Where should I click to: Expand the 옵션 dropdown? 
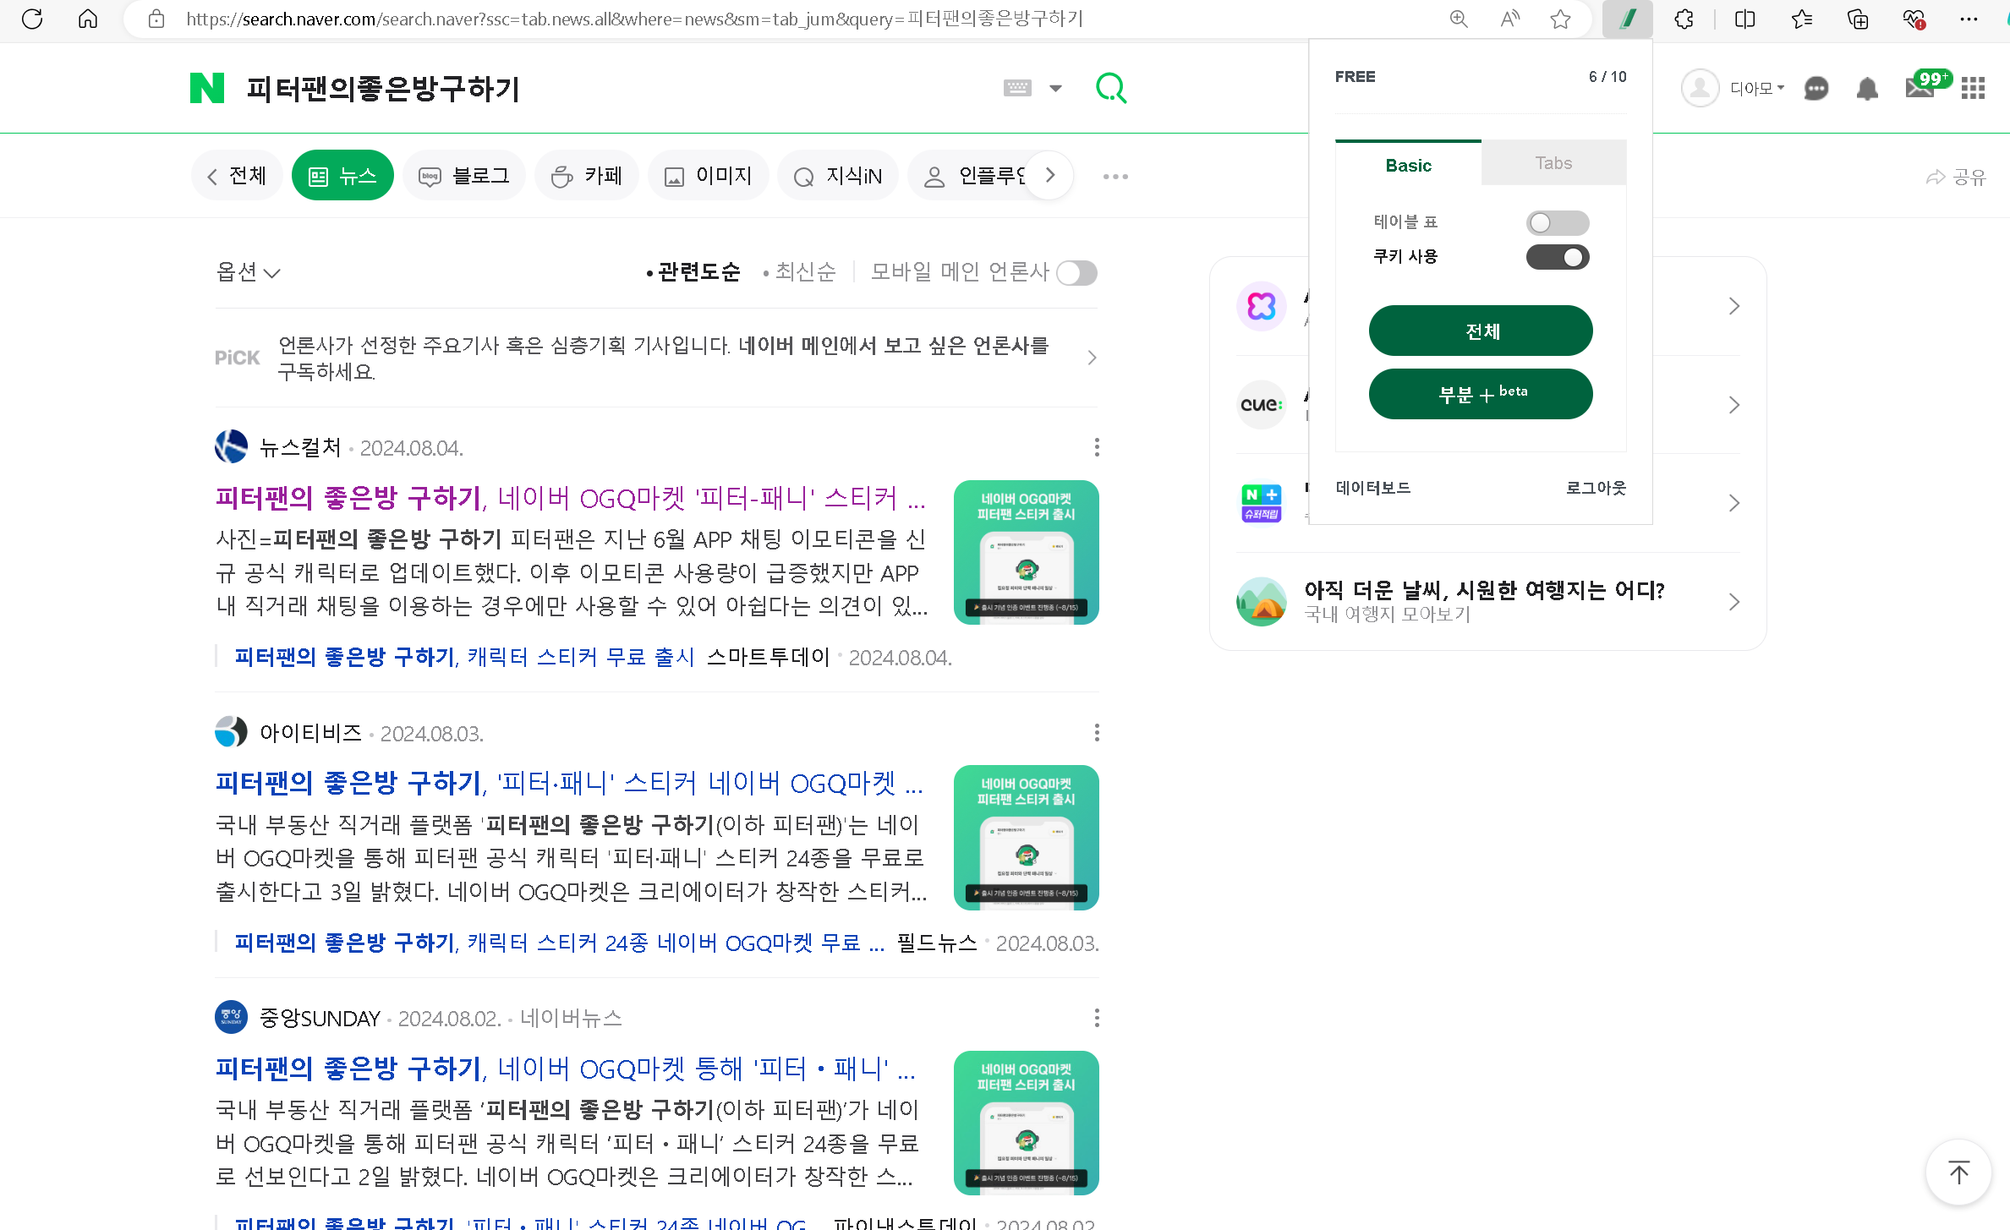click(x=248, y=272)
